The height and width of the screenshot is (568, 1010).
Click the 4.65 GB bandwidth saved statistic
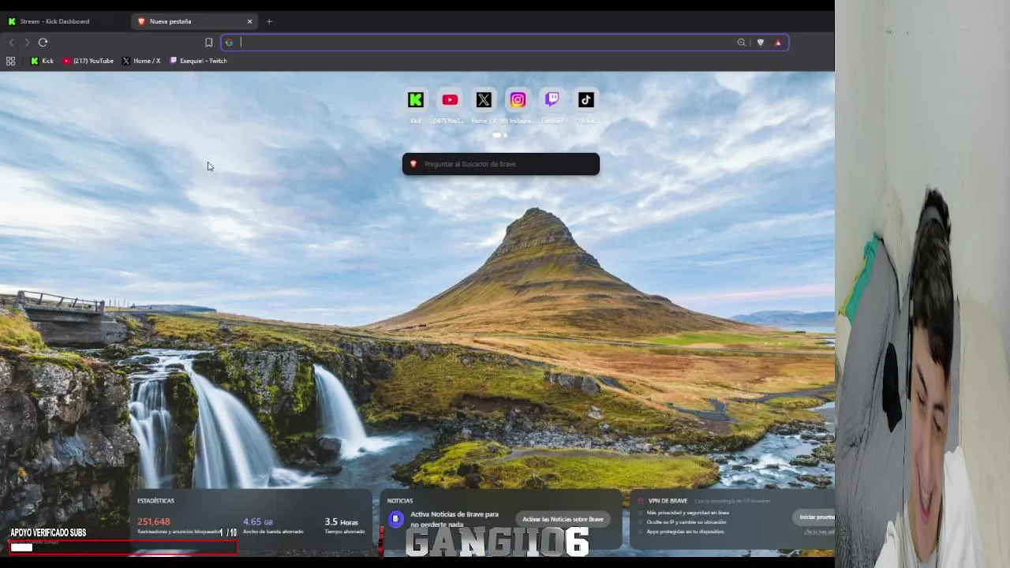(258, 521)
